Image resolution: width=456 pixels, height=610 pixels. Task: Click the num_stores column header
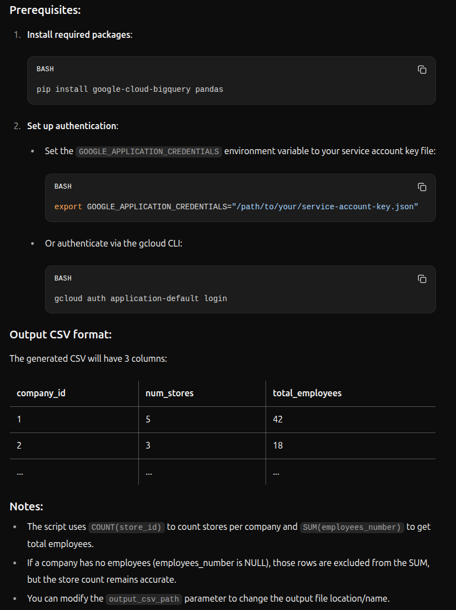pos(169,393)
